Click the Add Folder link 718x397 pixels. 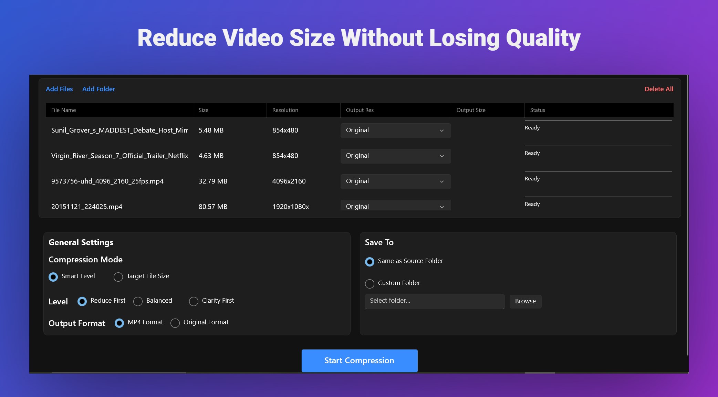[98, 89]
